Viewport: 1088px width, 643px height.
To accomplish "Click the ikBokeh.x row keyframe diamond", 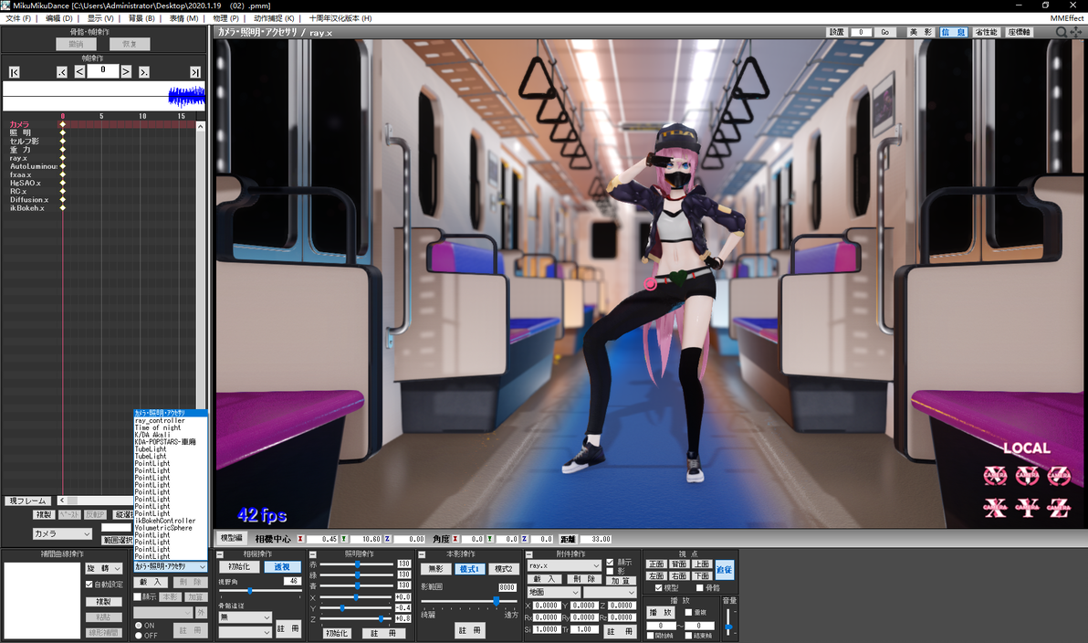I will click(62, 207).
